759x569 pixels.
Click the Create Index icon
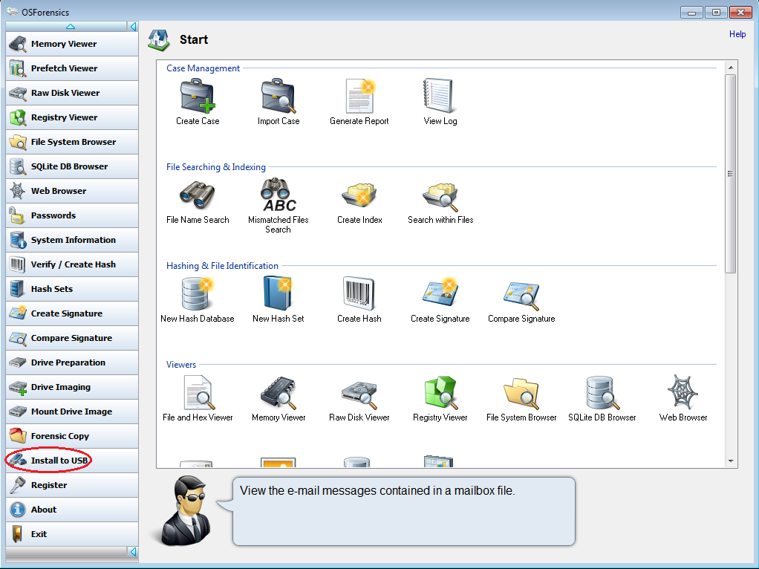[x=359, y=195]
